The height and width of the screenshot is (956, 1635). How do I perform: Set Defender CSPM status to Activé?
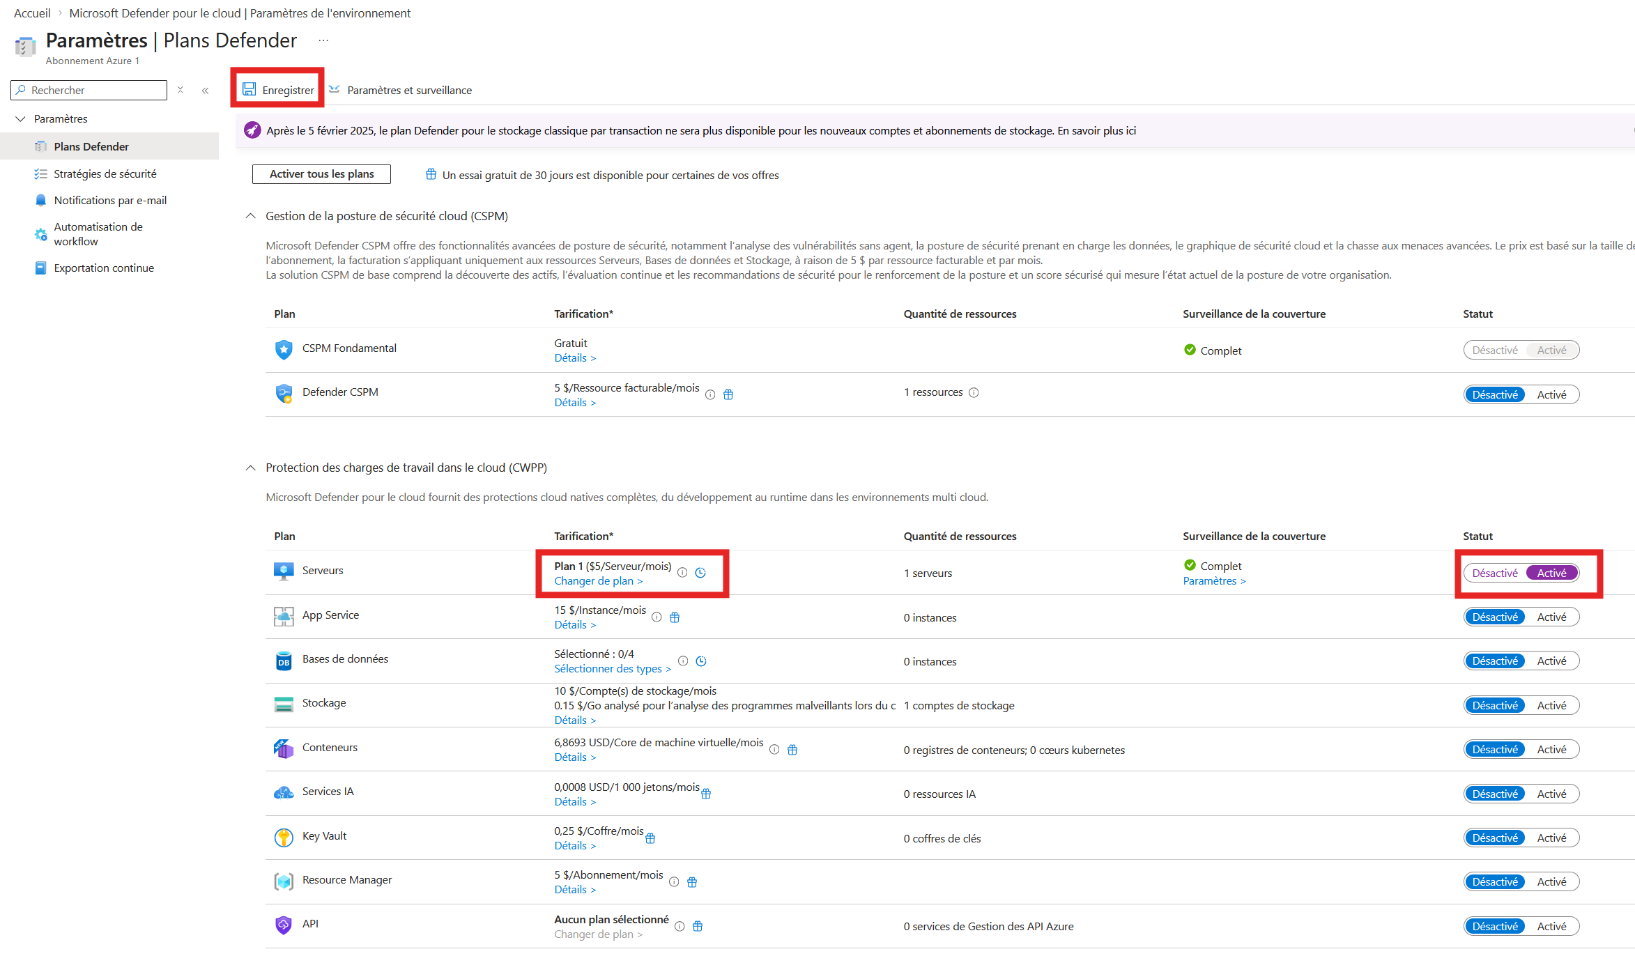[1551, 394]
